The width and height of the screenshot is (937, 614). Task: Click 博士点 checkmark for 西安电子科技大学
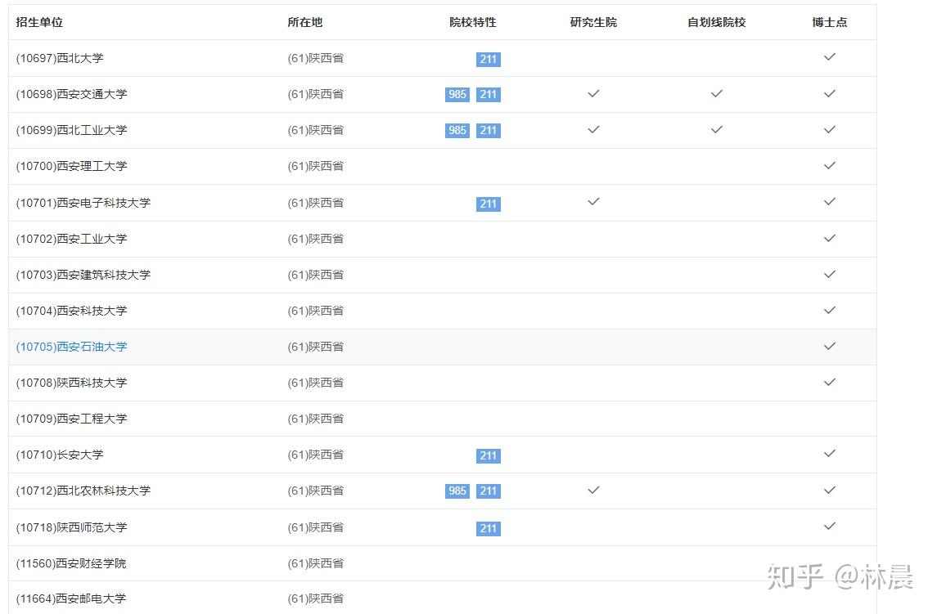830,202
